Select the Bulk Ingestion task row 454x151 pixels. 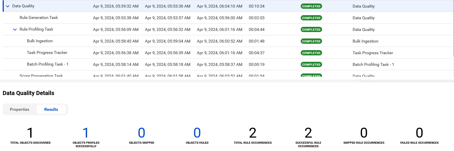coord(228,41)
